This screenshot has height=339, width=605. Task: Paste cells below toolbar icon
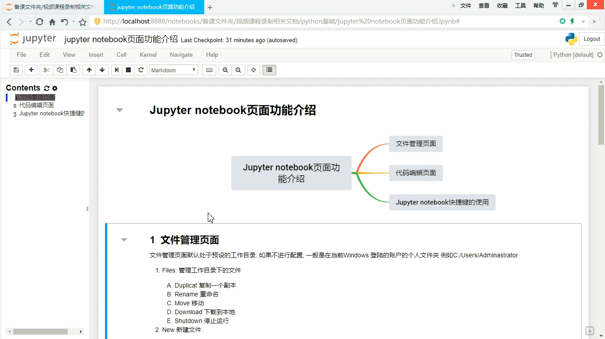click(x=73, y=70)
